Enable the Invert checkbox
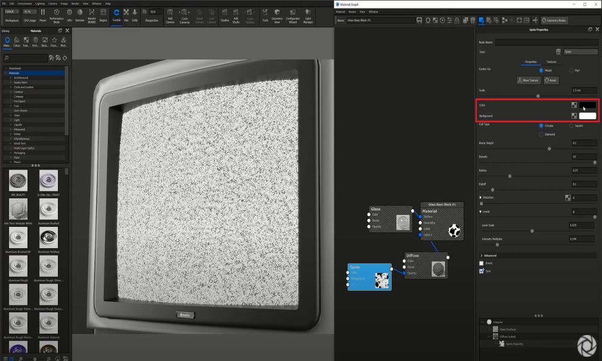This screenshot has width=602, height=361. point(482,263)
